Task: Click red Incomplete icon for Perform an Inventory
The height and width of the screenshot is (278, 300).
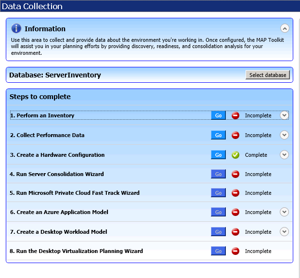Action: tap(235, 115)
